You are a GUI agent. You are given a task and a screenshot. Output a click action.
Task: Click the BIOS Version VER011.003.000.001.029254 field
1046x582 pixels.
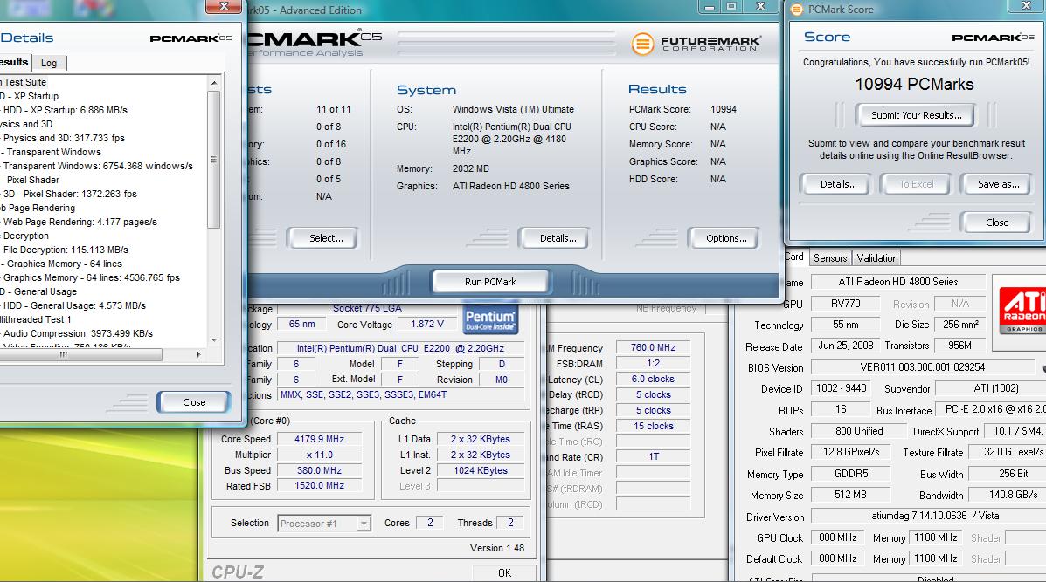(923, 367)
